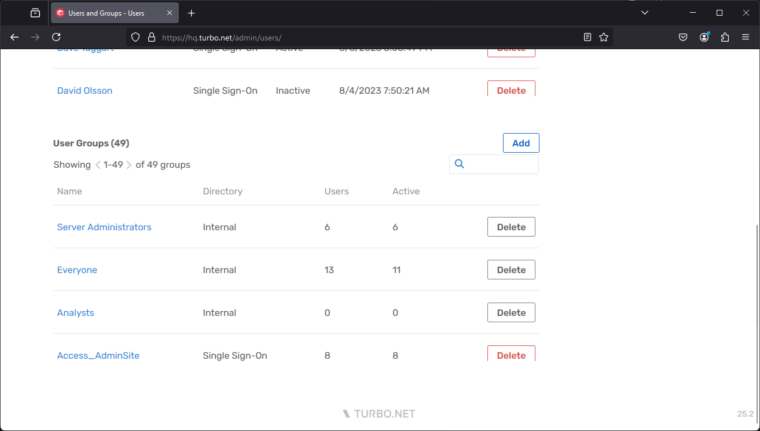Screen dimensions: 760x431
Task: Open Save to Pocket icon
Action: [683, 37]
